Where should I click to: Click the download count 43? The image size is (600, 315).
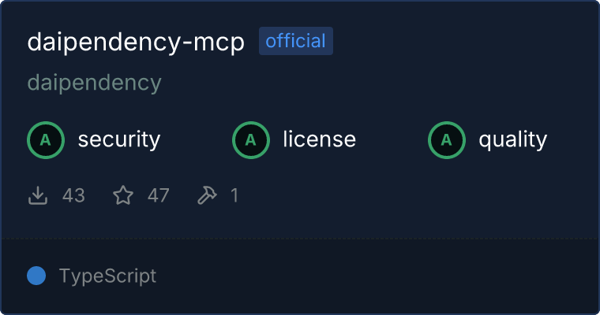[73, 195]
